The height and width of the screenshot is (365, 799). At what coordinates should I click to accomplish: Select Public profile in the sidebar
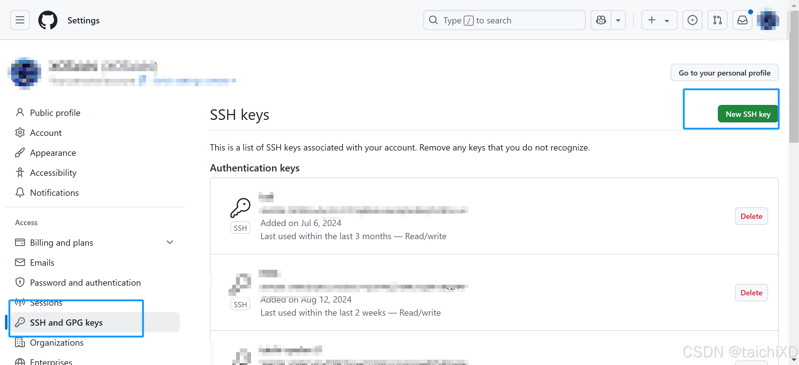tap(55, 112)
